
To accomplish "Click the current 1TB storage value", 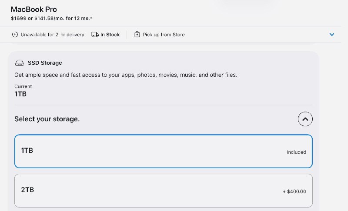I will [x=20, y=94].
